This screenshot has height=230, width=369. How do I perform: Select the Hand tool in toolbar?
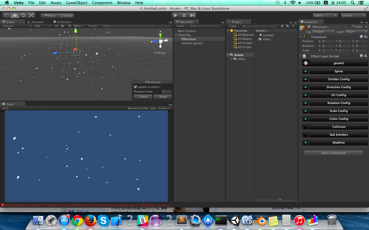click(x=7, y=15)
